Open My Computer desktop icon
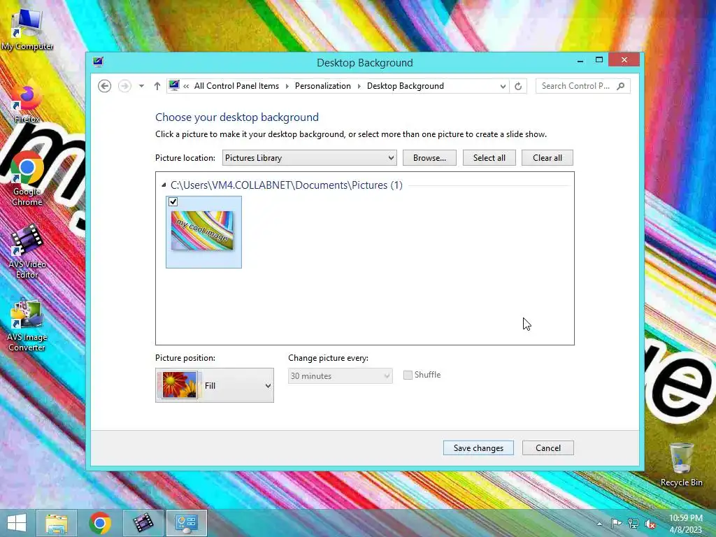The height and width of the screenshot is (537, 716). tap(27, 28)
